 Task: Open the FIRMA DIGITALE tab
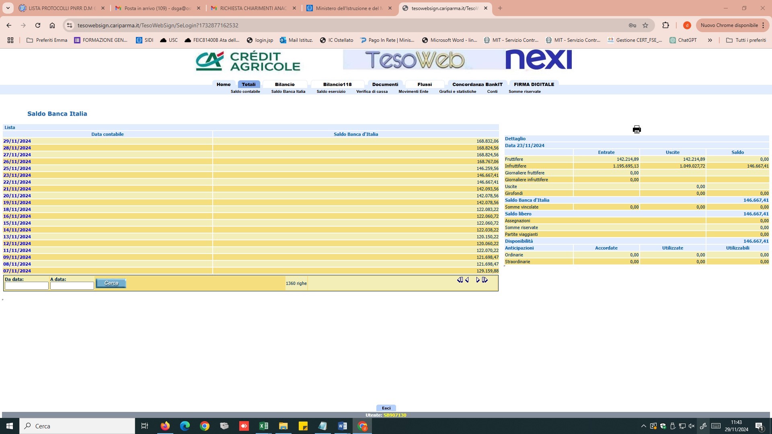(x=534, y=84)
